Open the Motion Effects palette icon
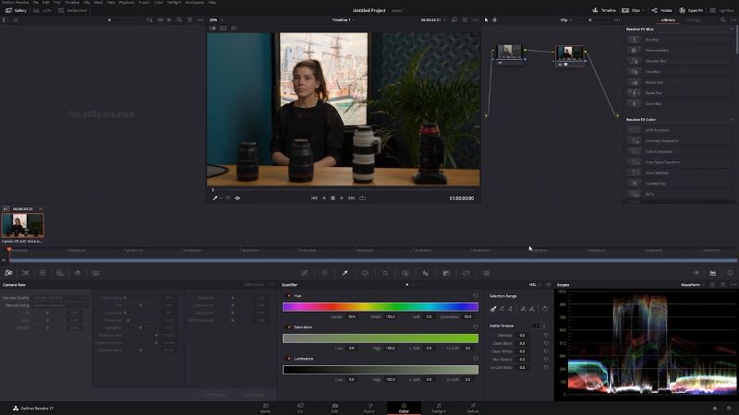Screen dimensions: 739x415 point(96,273)
